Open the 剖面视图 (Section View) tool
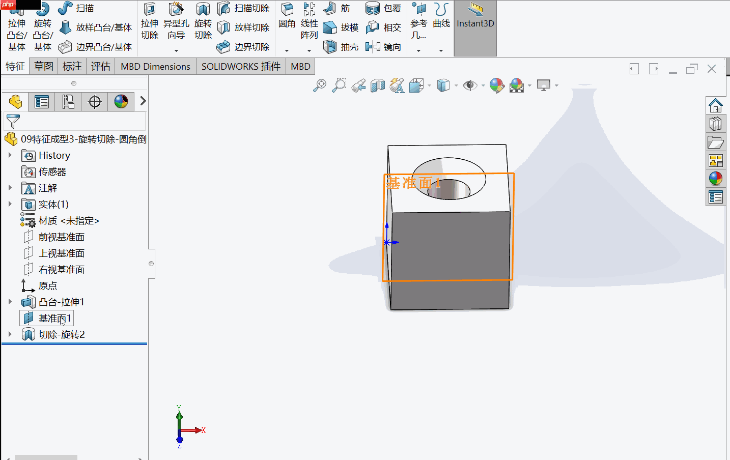 click(x=378, y=85)
